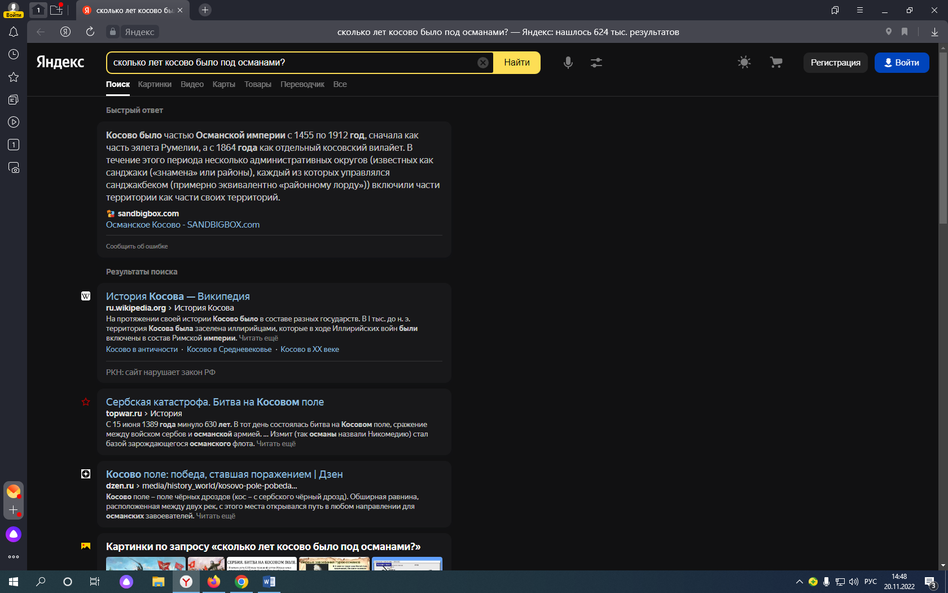Open File Explorer from taskbar

pyautogui.click(x=158, y=582)
